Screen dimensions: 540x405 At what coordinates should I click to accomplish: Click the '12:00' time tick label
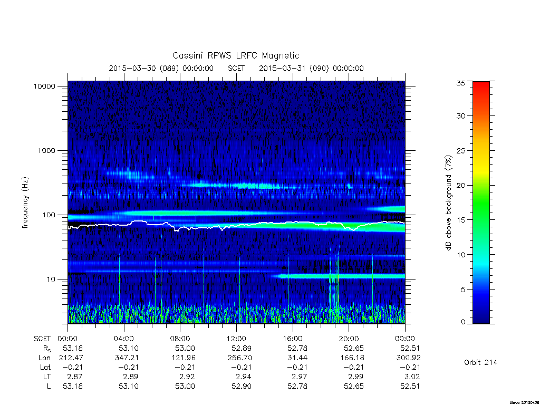point(236,339)
